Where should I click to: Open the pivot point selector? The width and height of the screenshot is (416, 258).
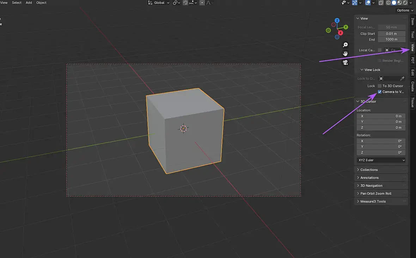click(176, 3)
